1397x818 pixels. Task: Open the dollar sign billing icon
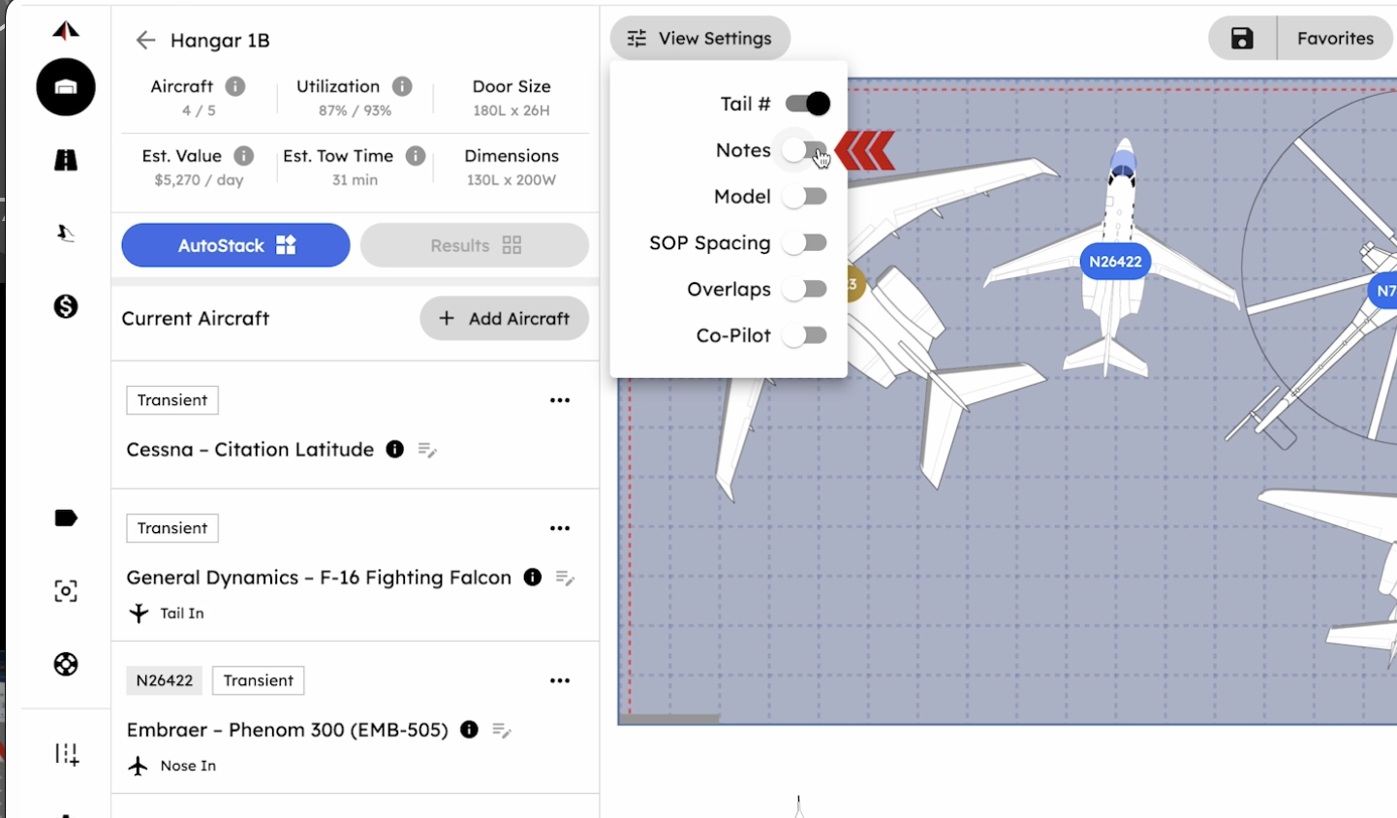tap(66, 306)
